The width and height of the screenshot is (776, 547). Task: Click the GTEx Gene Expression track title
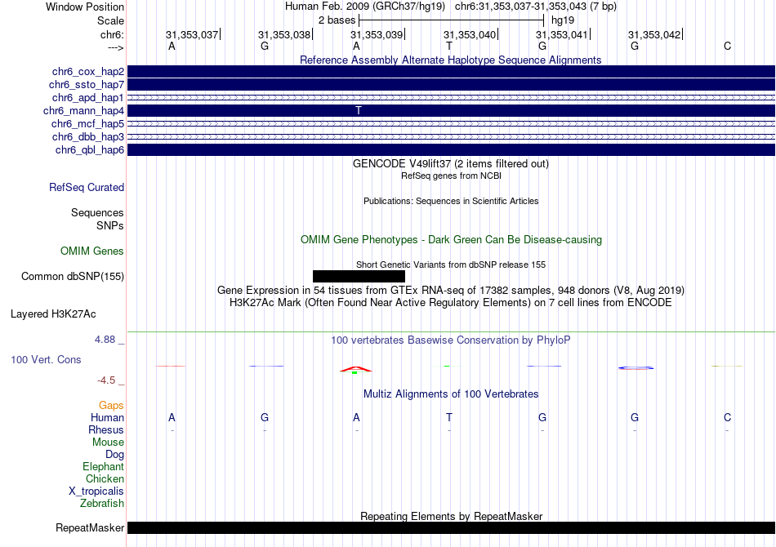click(x=451, y=291)
